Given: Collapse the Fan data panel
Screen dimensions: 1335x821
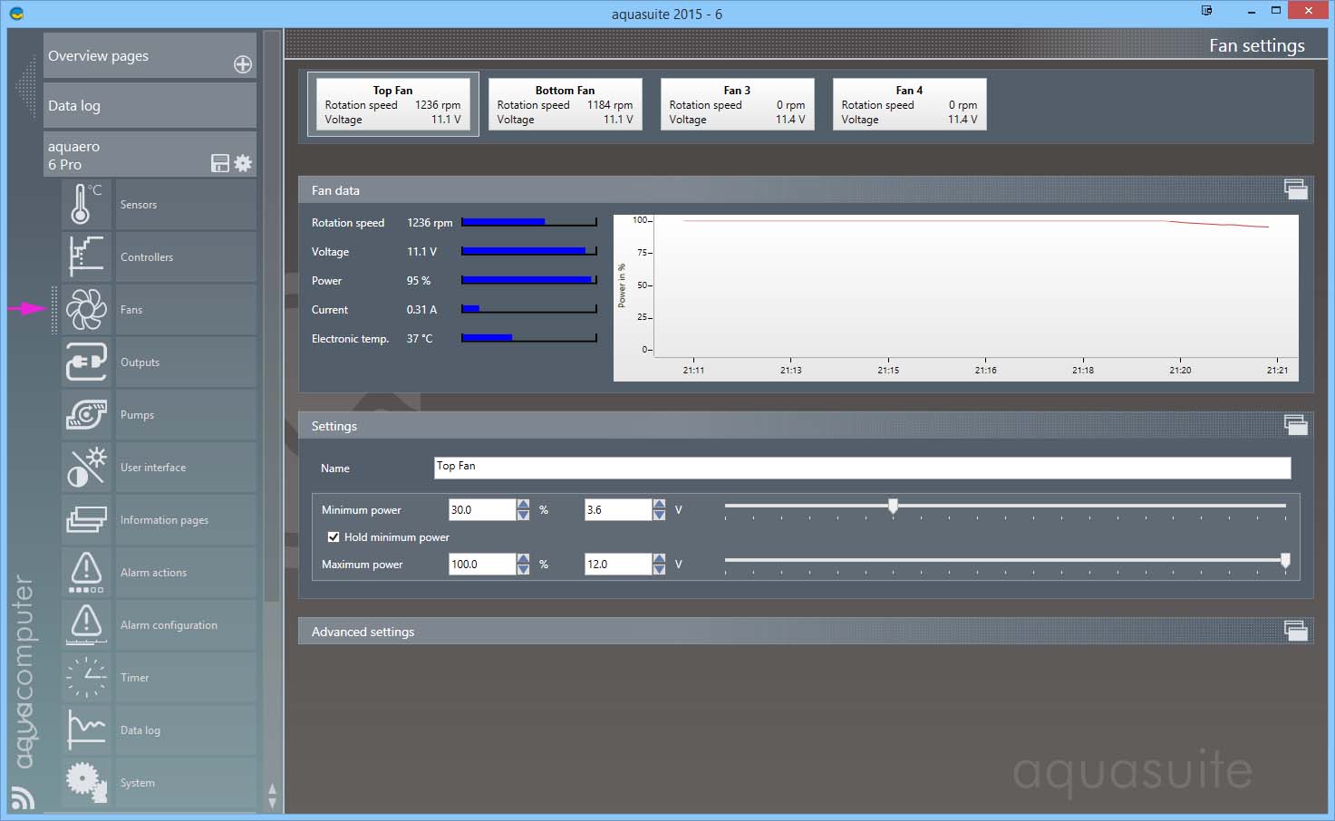Looking at the screenshot, I should tap(1295, 189).
